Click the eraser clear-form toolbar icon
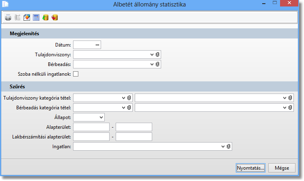 [x=27, y=17]
